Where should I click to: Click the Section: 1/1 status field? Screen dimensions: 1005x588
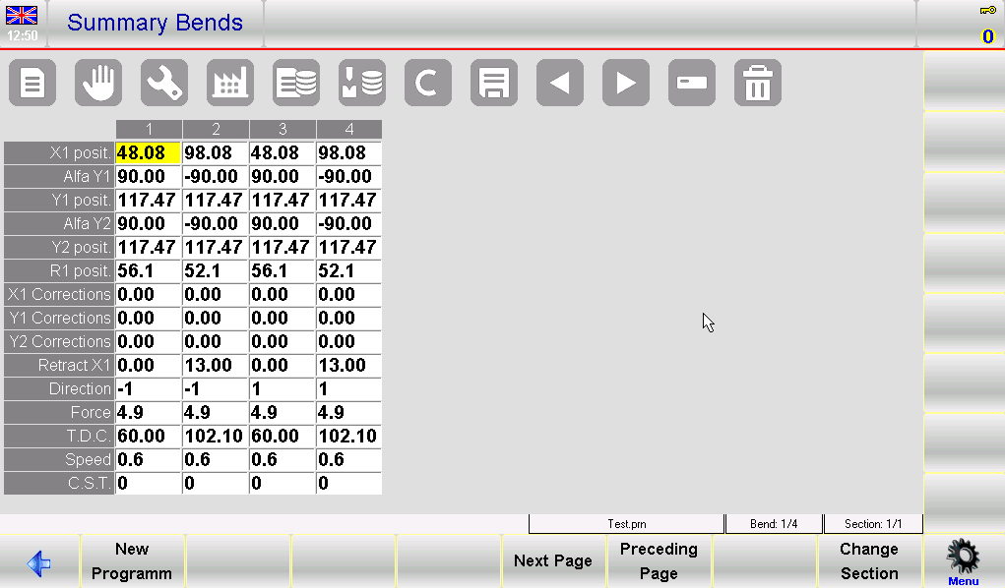pos(873,524)
